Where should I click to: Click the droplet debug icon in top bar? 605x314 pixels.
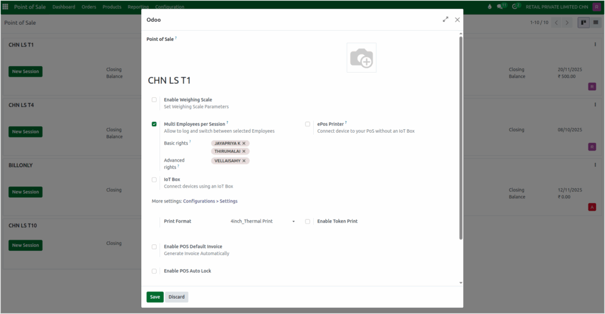[x=490, y=6]
